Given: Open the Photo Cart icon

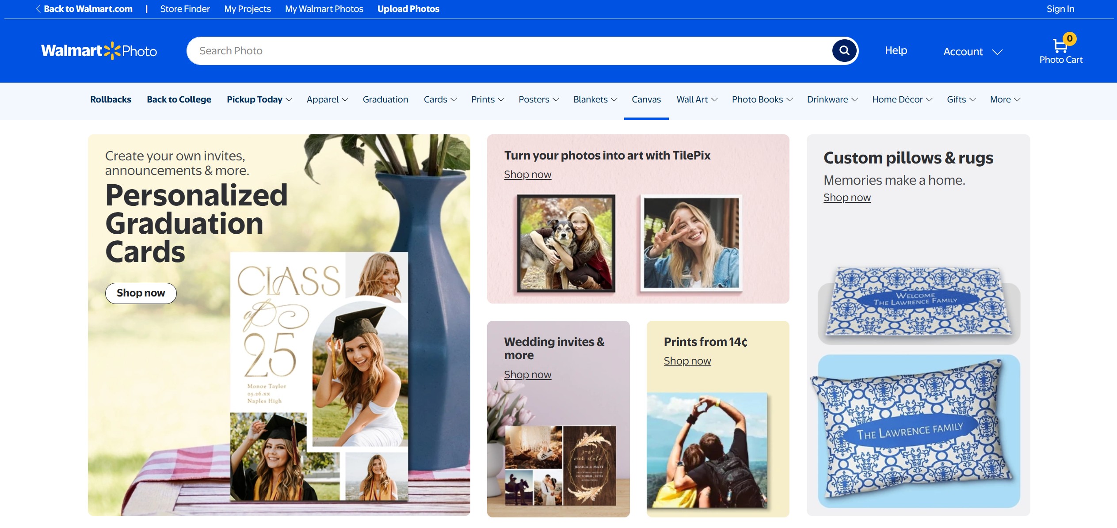Looking at the screenshot, I should 1060,46.
